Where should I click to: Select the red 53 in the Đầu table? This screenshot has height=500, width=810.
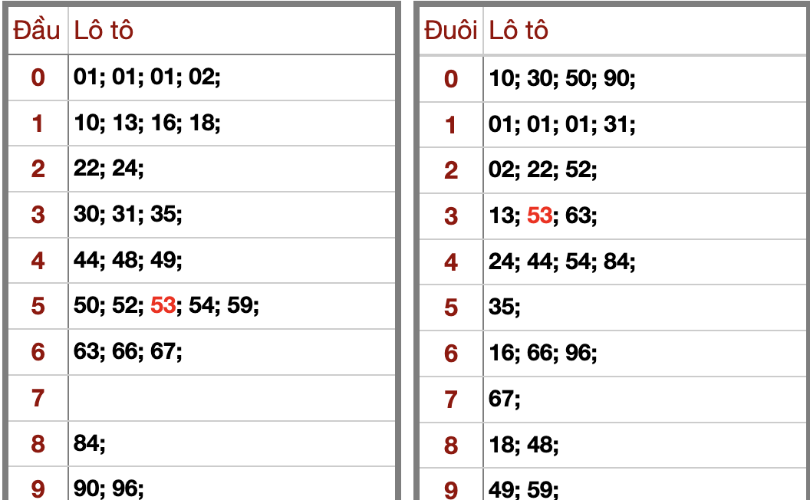[x=163, y=306]
